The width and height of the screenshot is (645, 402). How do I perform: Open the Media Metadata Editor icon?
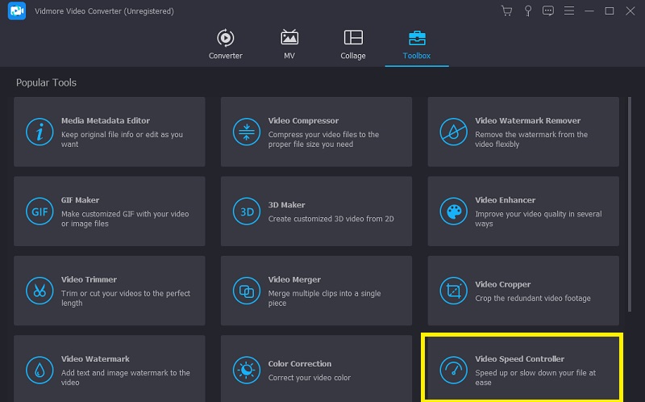tap(37, 132)
